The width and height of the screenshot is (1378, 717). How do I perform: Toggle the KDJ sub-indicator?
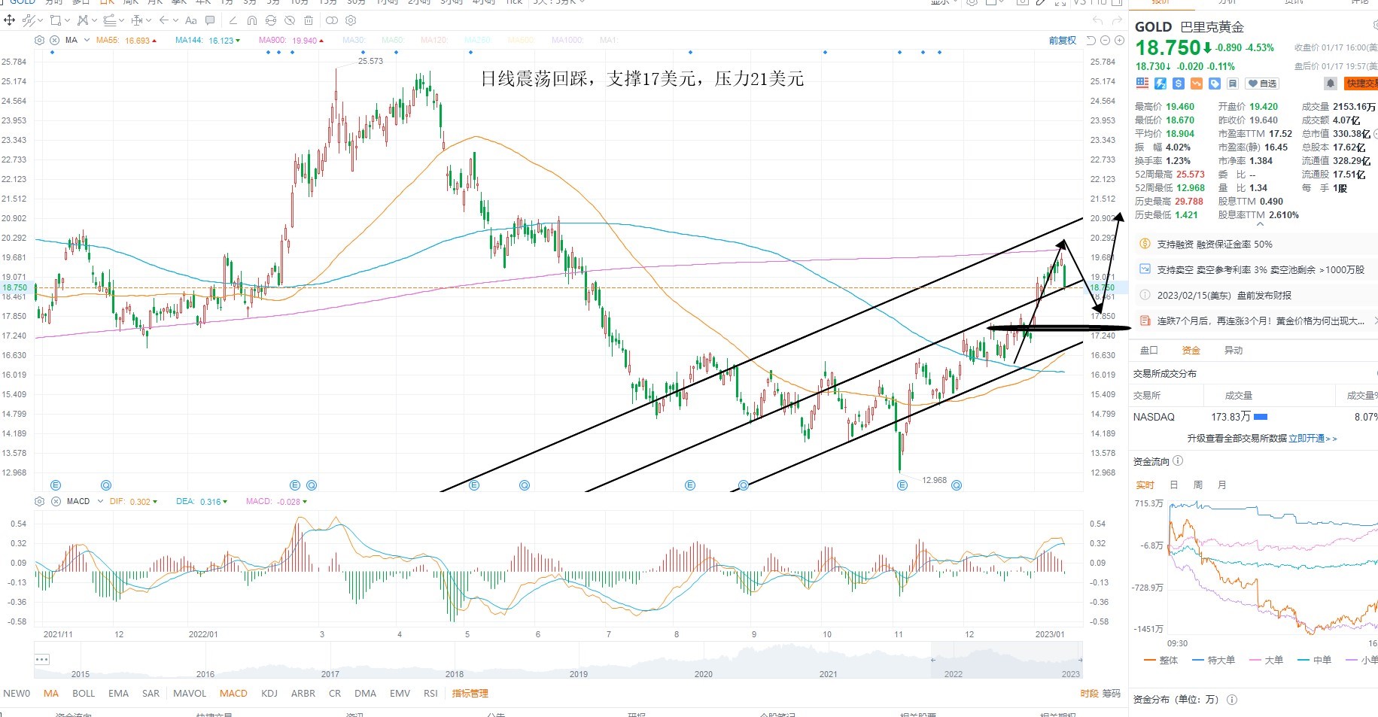[x=269, y=694]
